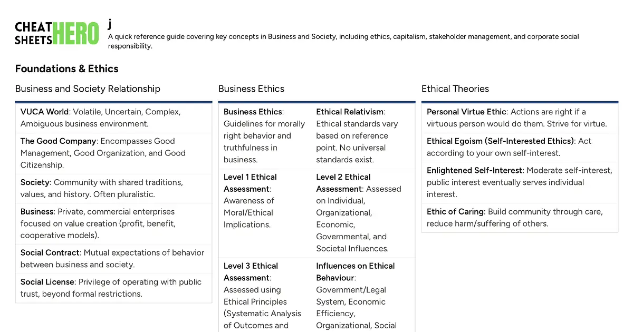The width and height of the screenshot is (633, 332).
Task: Click the Level 1 Ethical Assessment cell
Action: coord(265,201)
